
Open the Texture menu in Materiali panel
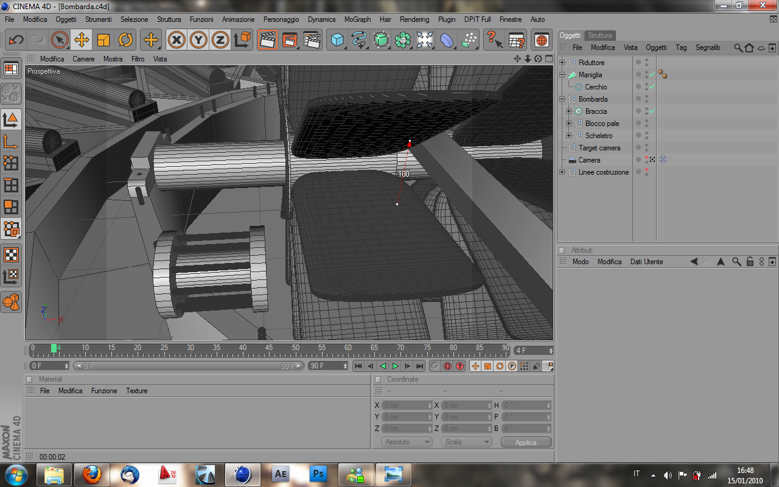(x=136, y=391)
